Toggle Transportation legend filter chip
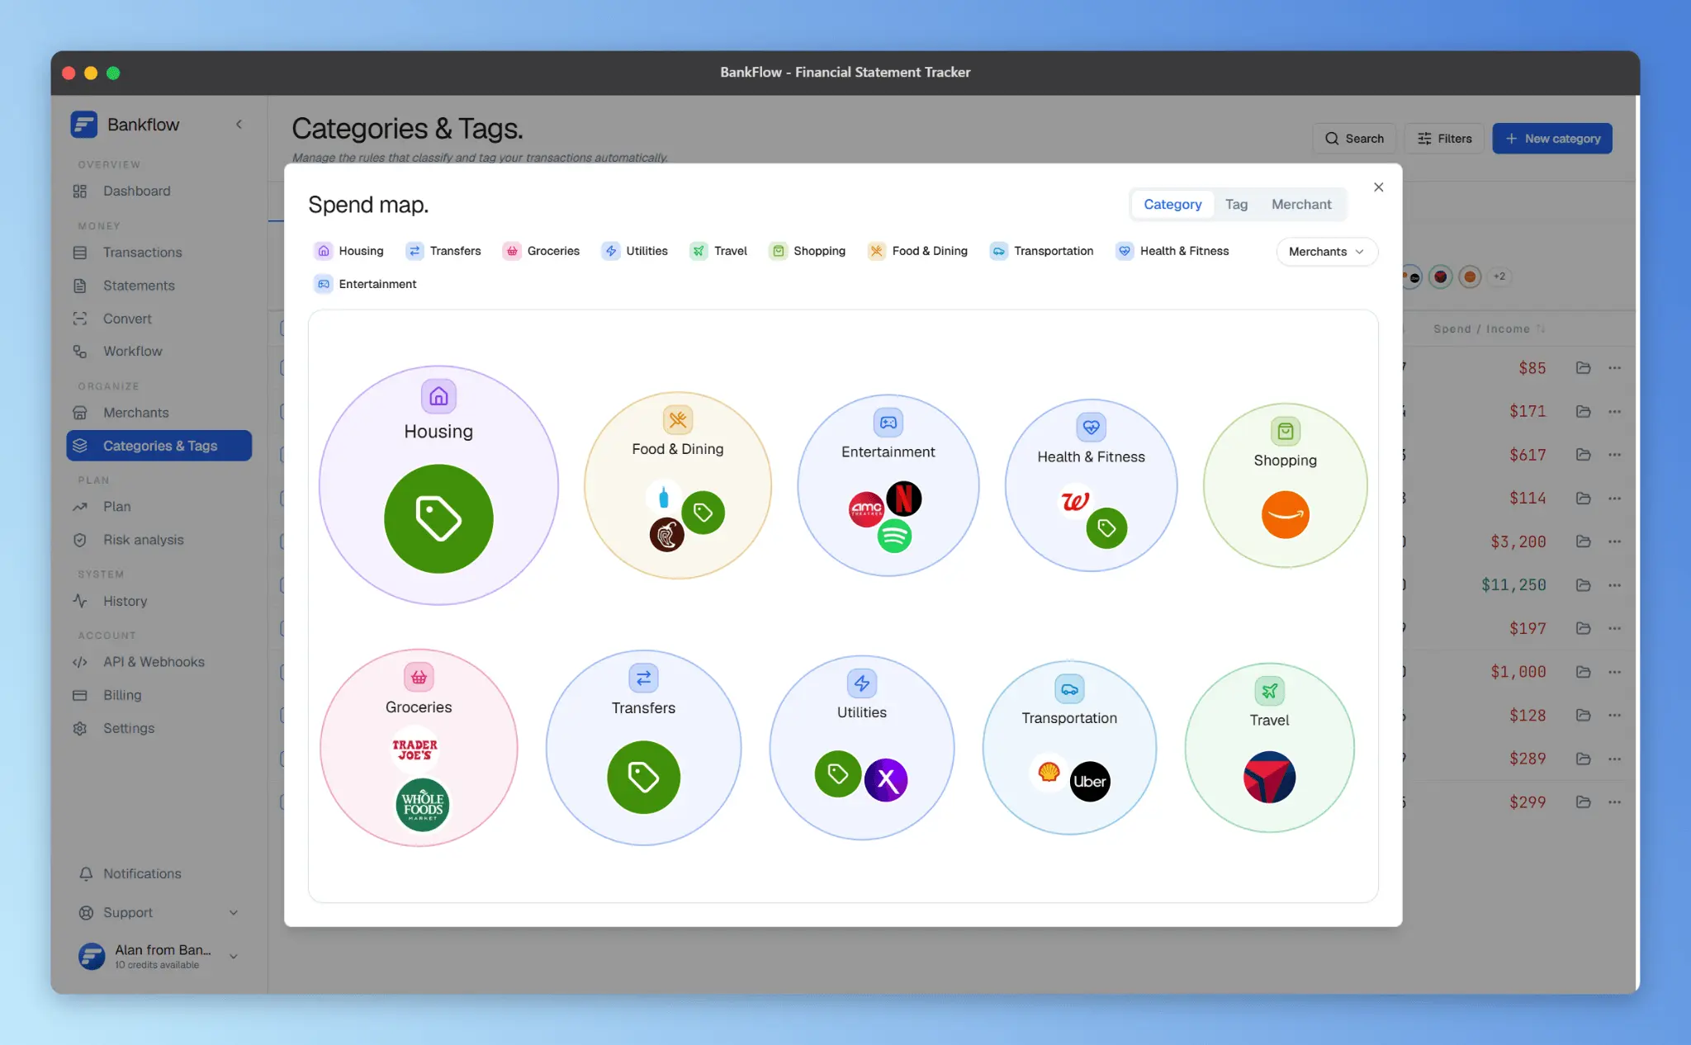1691x1045 pixels. tap(1042, 251)
